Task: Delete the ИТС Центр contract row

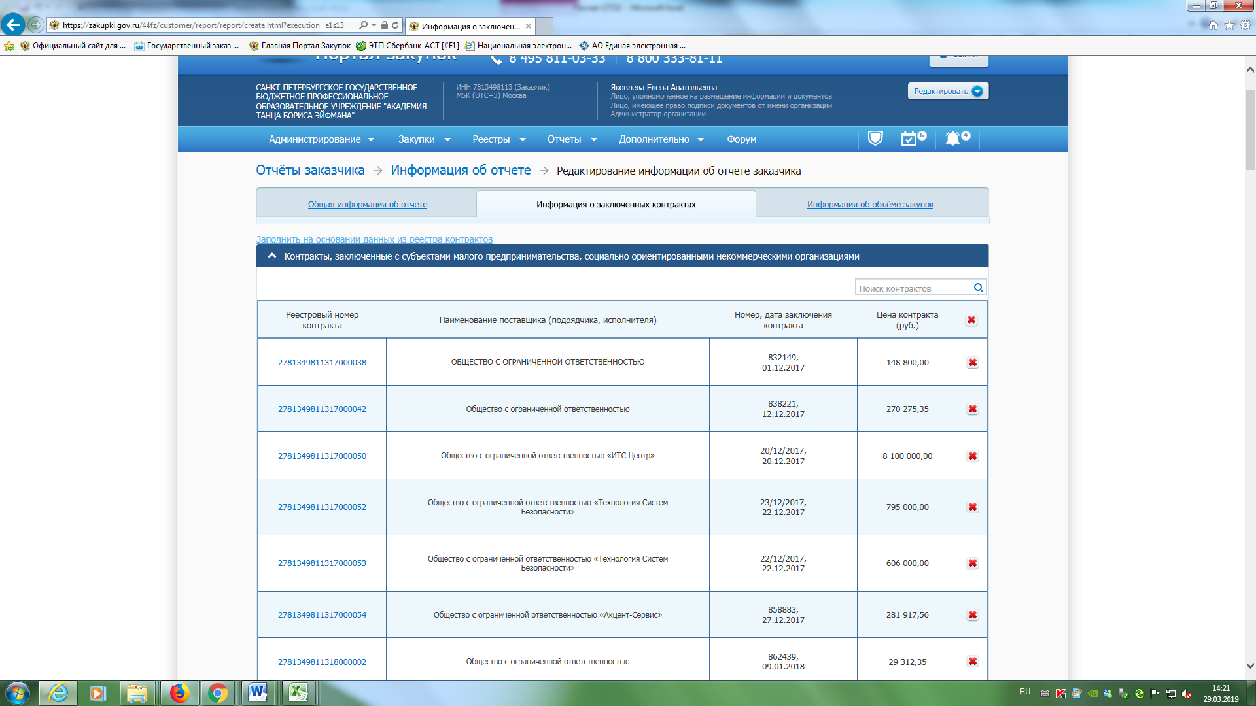Action: 972,456
